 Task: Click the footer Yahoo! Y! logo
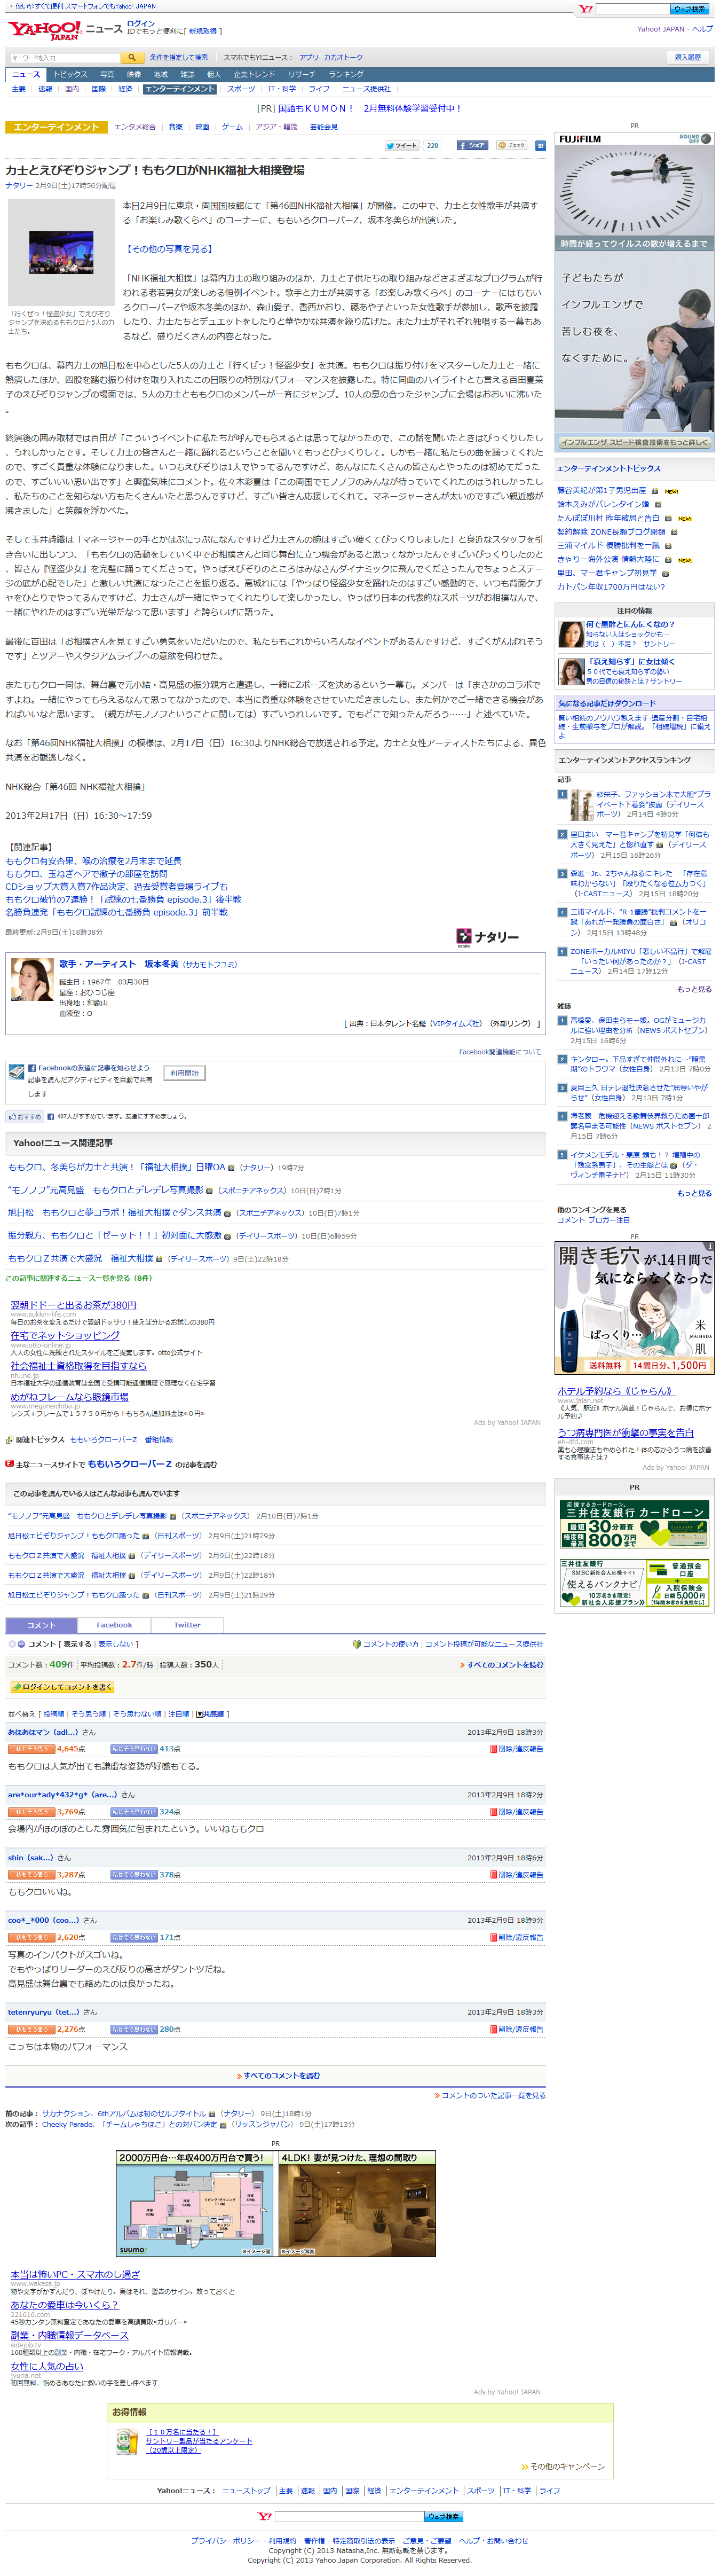click(265, 2516)
